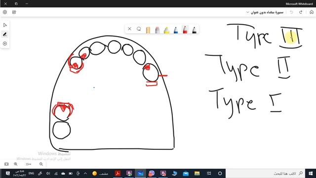Open Mail app from taskbar
This screenshot has width=316, height=178.
186,174
